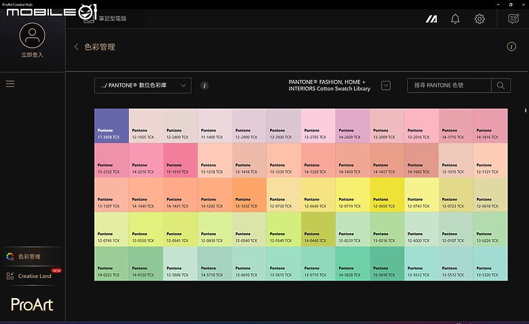
Task: Select Pantone 15-1232 TCX orange swatch
Action: point(250,195)
